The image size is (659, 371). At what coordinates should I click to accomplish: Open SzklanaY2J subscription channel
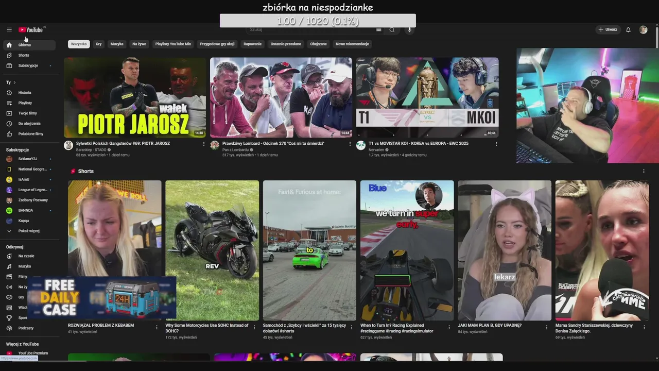pyautogui.click(x=30, y=159)
